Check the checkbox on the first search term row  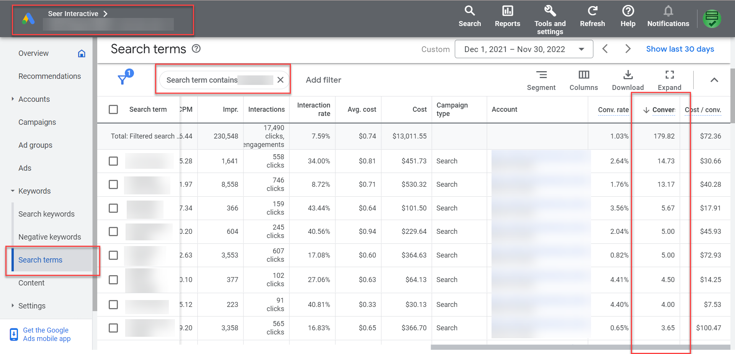pos(113,161)
